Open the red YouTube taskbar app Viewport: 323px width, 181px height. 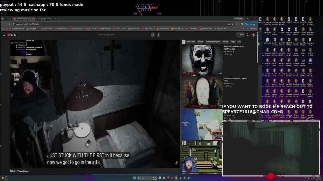click(x=172, y=178)
